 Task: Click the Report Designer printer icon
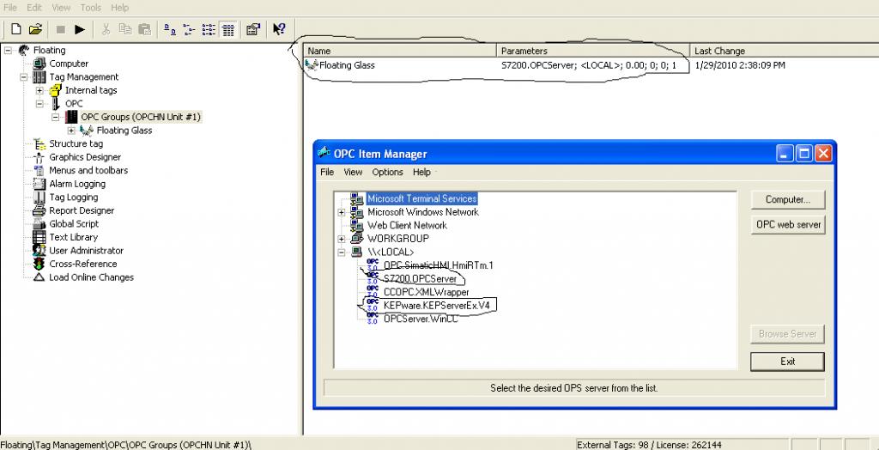click(x=39, y=210)
